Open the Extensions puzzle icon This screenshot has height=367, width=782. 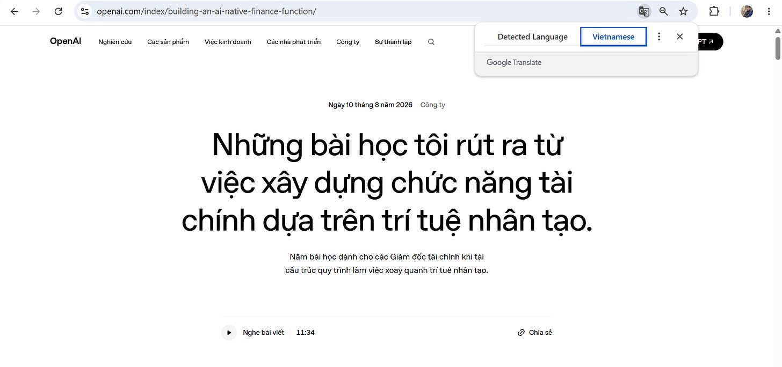pos(714,11)
